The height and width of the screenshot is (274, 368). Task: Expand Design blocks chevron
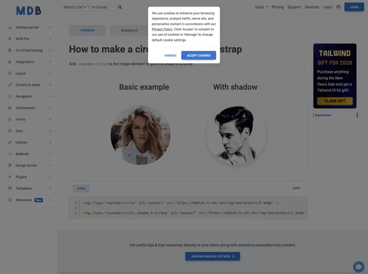click(50, 165)
